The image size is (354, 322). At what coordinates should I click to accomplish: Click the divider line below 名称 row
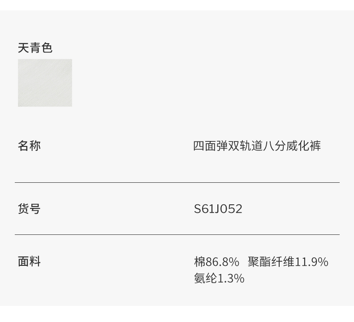coord(177,182)
